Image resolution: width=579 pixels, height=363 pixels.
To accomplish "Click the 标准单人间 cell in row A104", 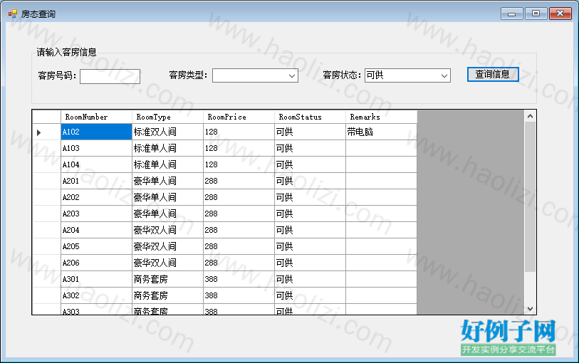I will (x=167, y=164).
